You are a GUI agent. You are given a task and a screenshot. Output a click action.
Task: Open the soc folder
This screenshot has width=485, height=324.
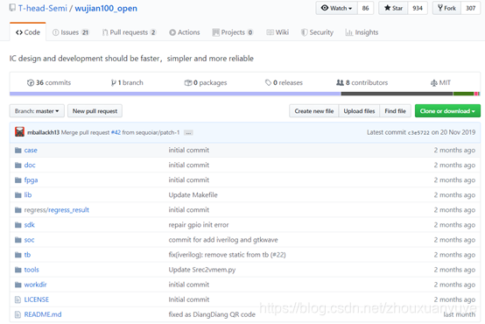tap(29, 240)
